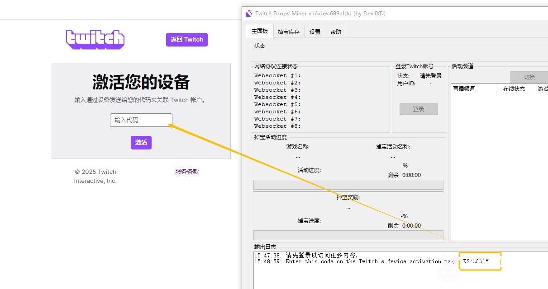Viewport: 548px width, 289px height.
Task: Click the 切换 channel switch button
Action: pyautogui.click(x=529, y=77)
